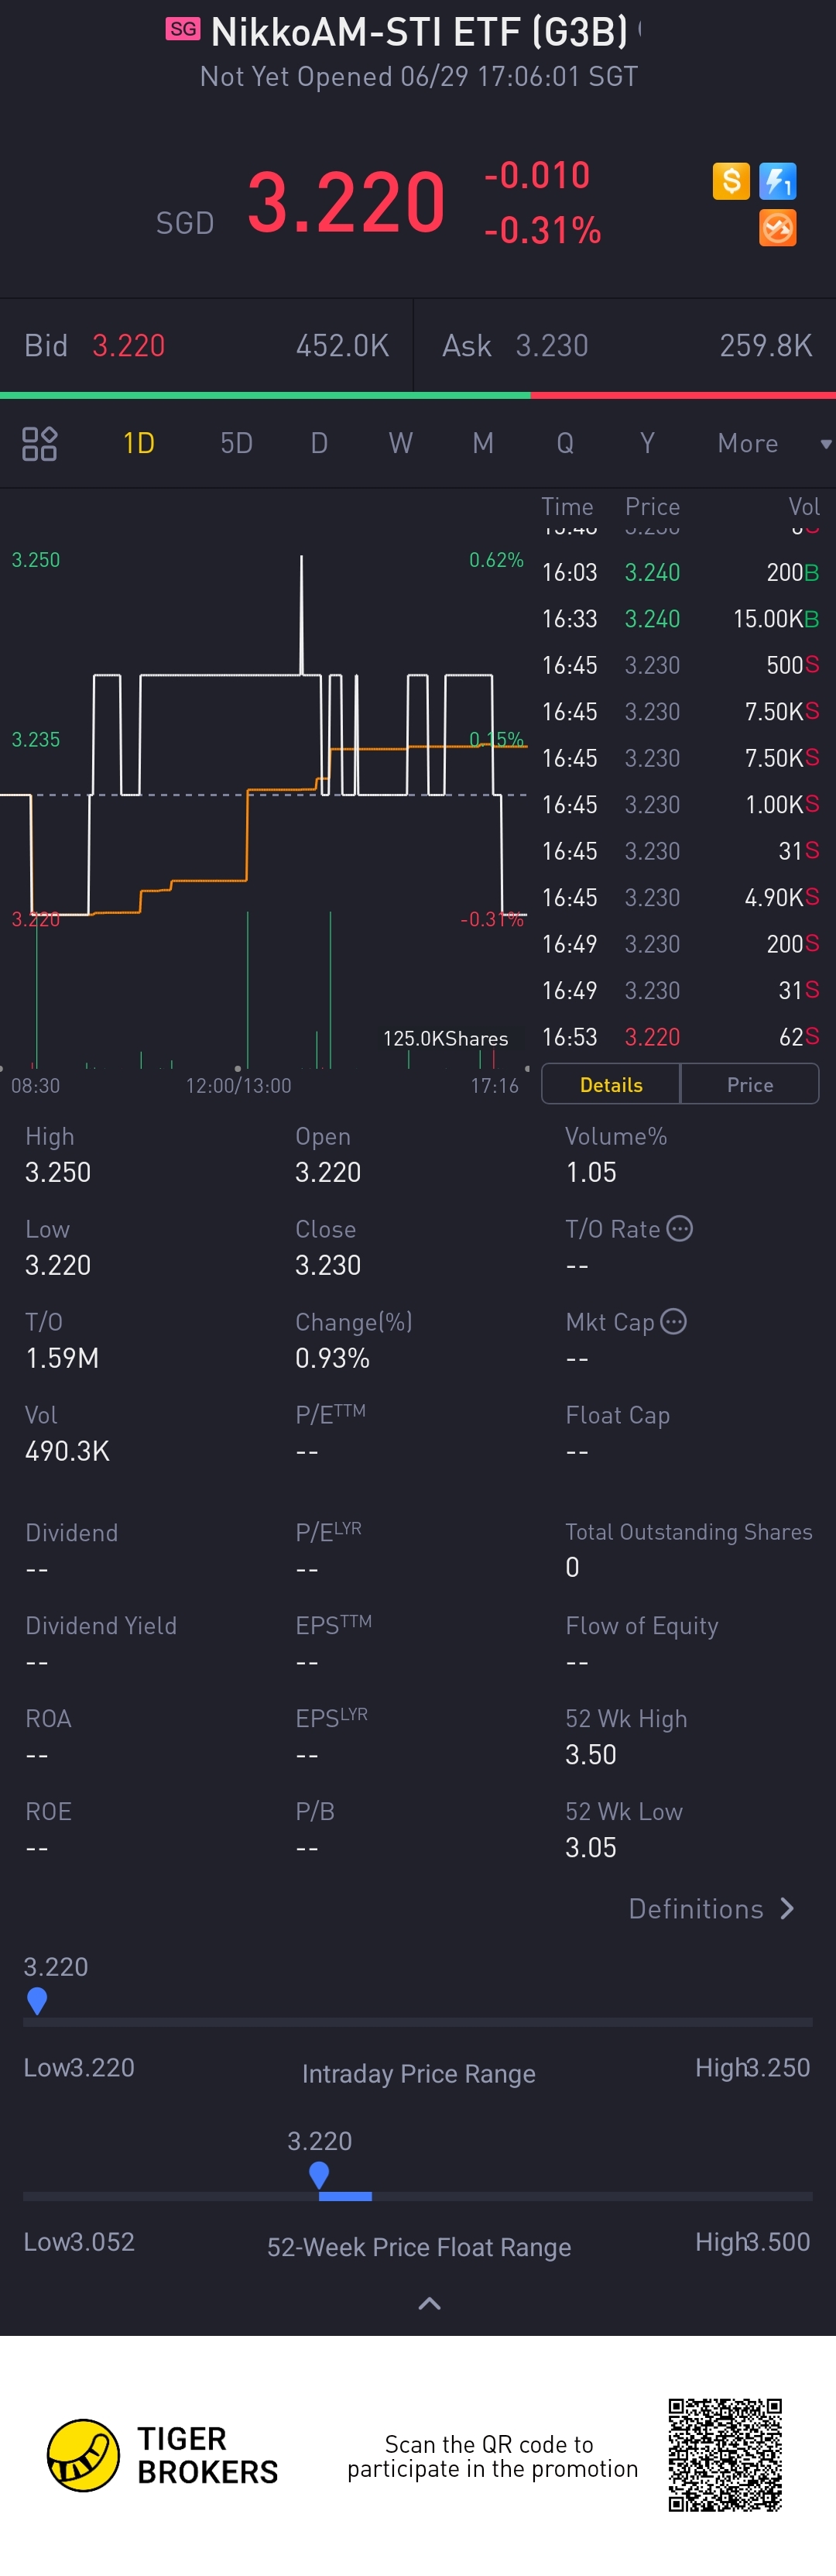Select the 5D chart tab
The image size is (836, 2576).
coord(236,443)
